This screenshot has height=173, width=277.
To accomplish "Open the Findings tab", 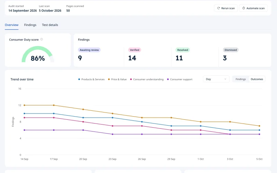I will click(30, 25).
